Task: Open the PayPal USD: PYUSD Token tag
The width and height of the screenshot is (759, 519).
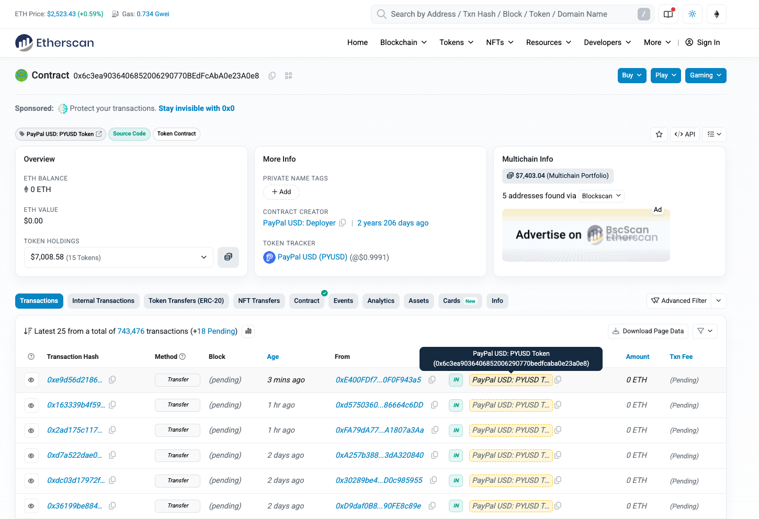Action: pos(61,134)
